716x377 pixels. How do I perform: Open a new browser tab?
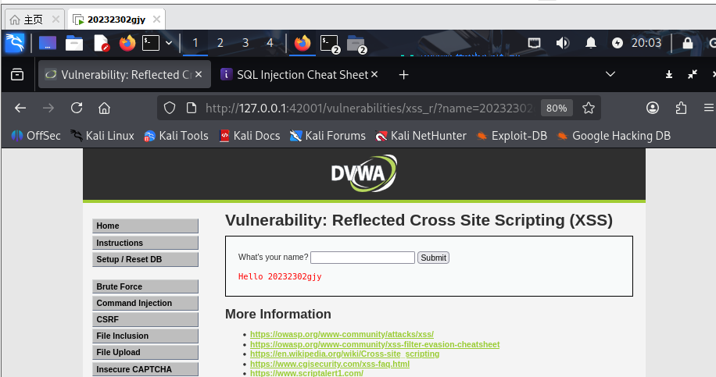click(x=403, y=74)
